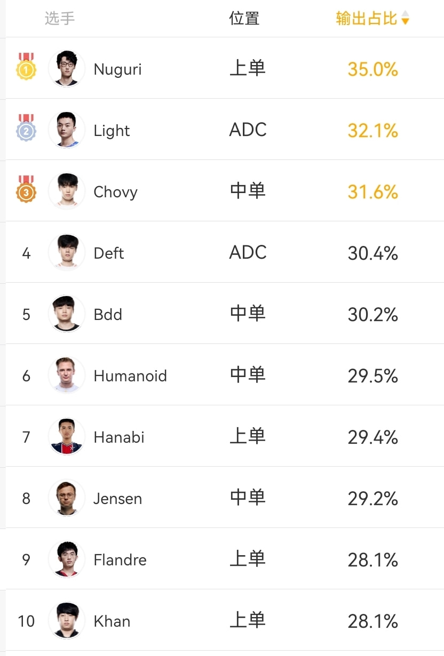Select the player name Khan

[112, 621]
